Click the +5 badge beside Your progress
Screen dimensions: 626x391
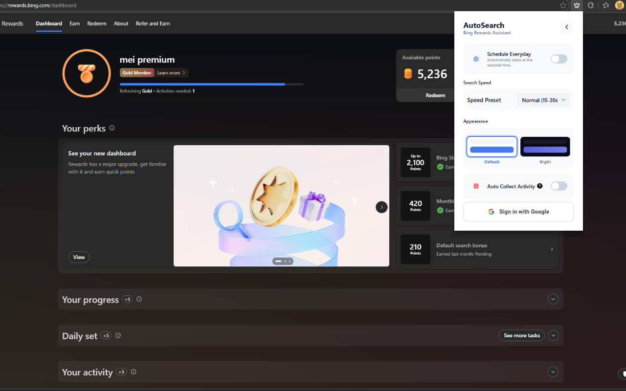click(x=127, y=299)
